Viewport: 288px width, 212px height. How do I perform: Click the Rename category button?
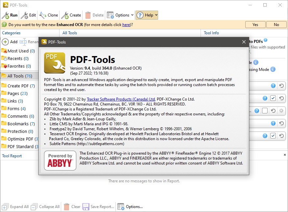click(29, 42)
